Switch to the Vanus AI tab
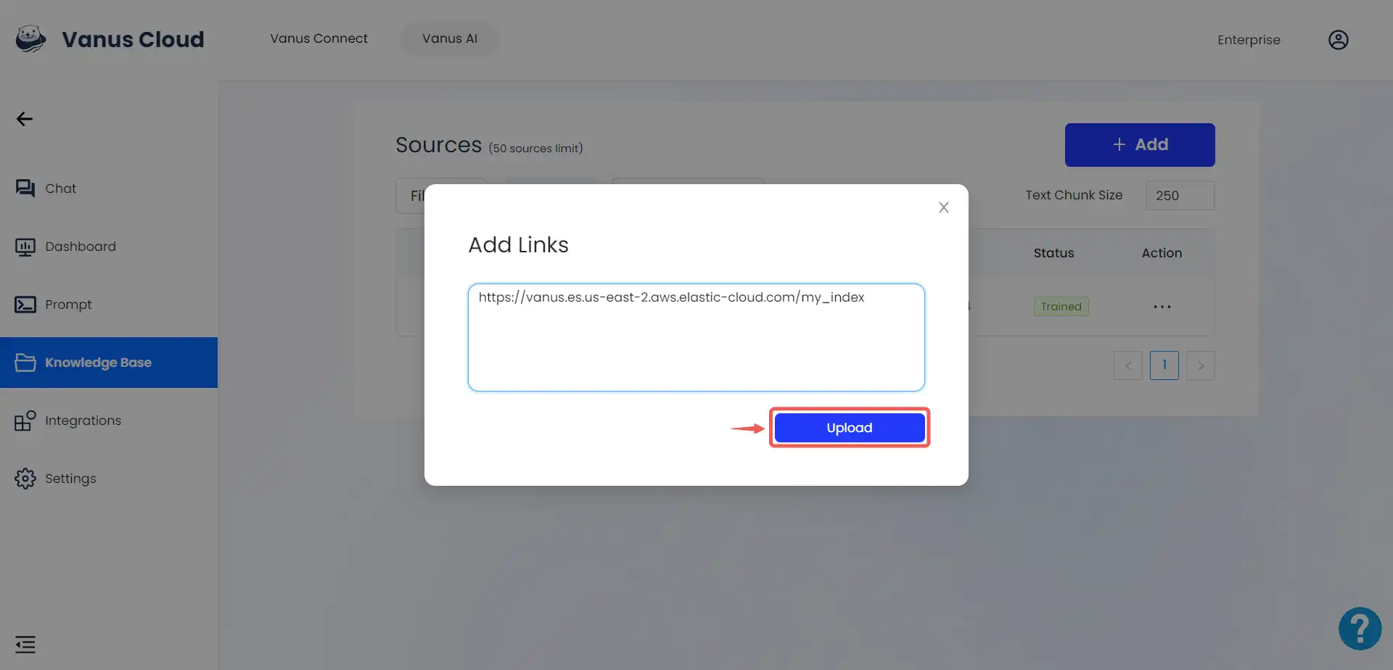This screenshot has height=670, width=1393. point(450,38)
